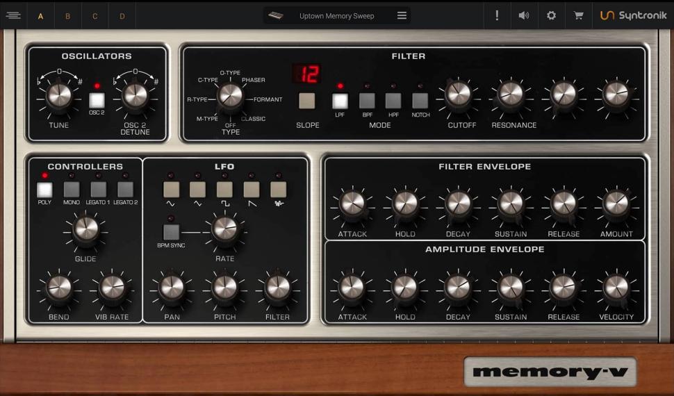Screen dimensions: 674x396
Task: Click the Amplitude Envelope ATTACK knob
Action: (x=352, y=288)
